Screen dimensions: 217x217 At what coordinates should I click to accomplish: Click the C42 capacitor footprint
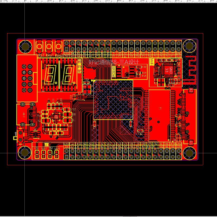[140, 131]
